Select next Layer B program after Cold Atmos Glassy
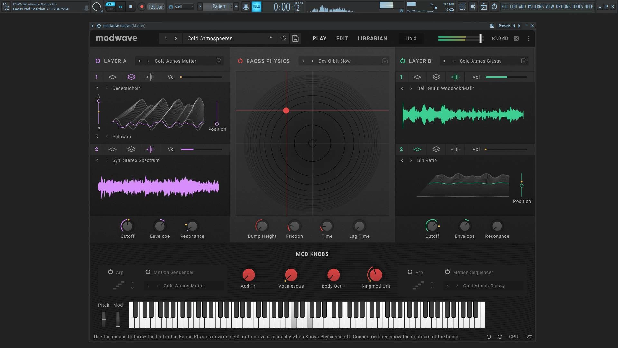 tap(454, 61)
